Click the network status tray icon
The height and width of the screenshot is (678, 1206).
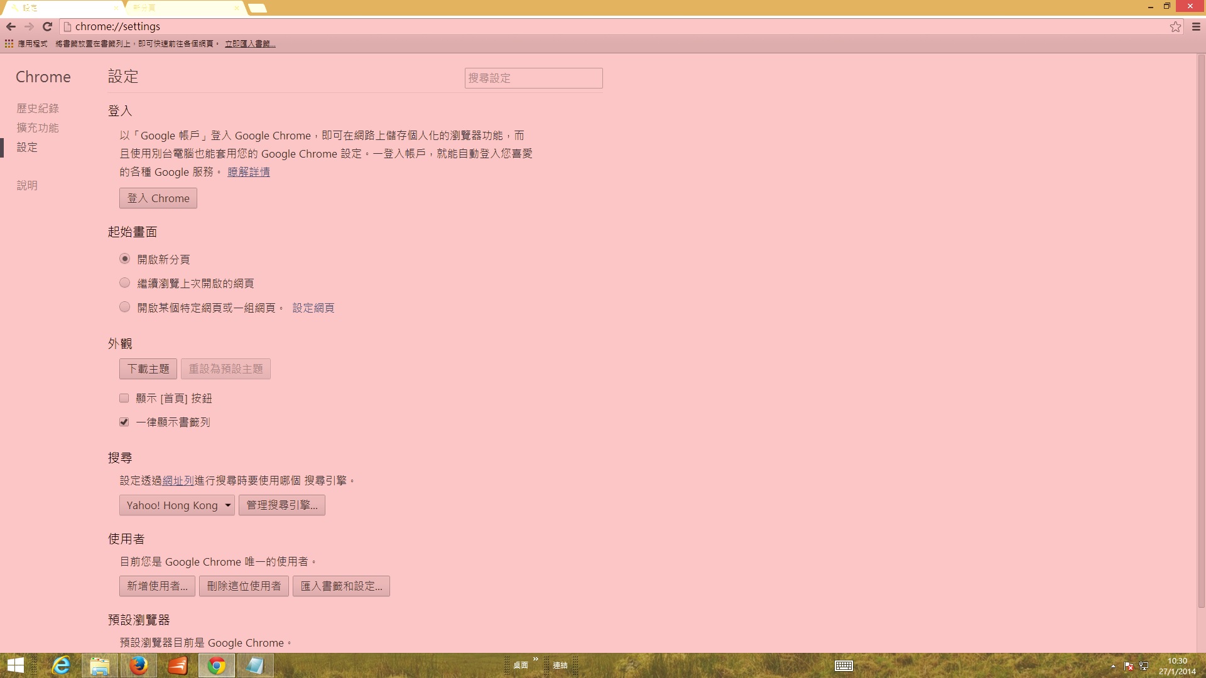tap(1144, 666)
